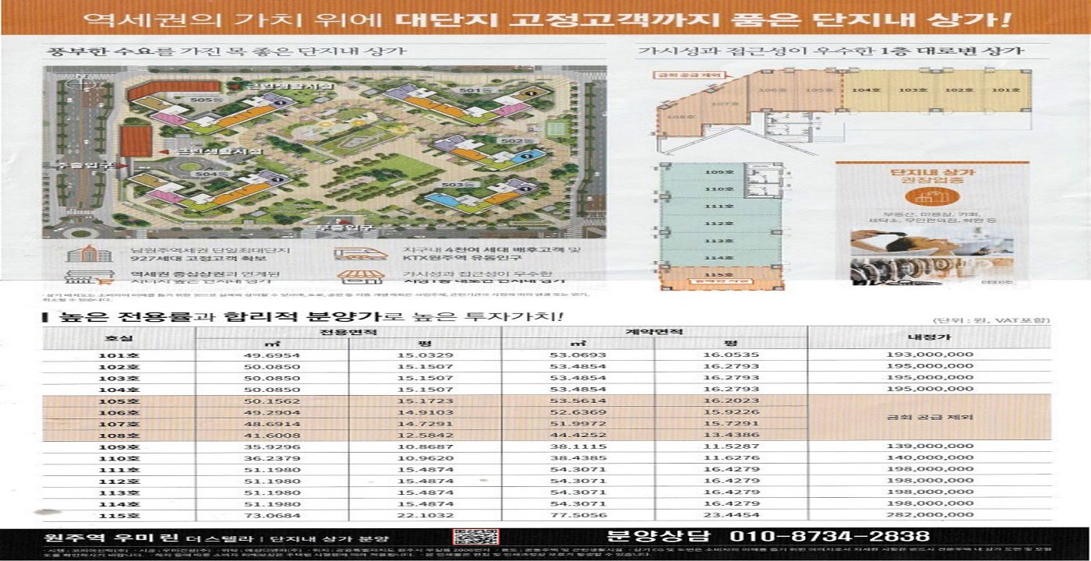Click the 금회 공급 제외 cell in the table

tap(928, 418)
